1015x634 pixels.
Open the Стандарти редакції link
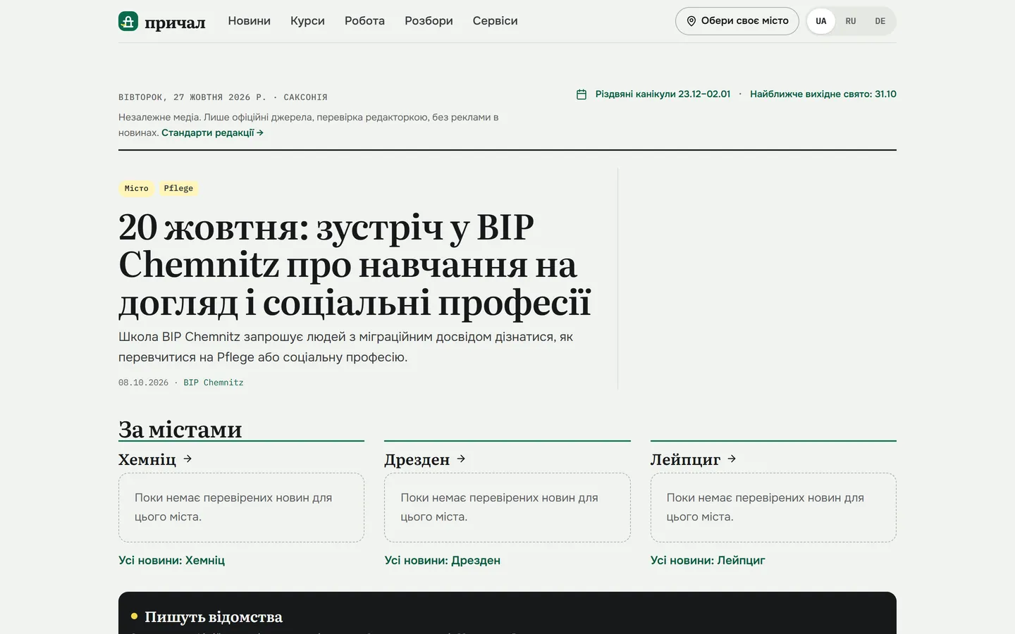pyautogui.click(x=212, y=132)
